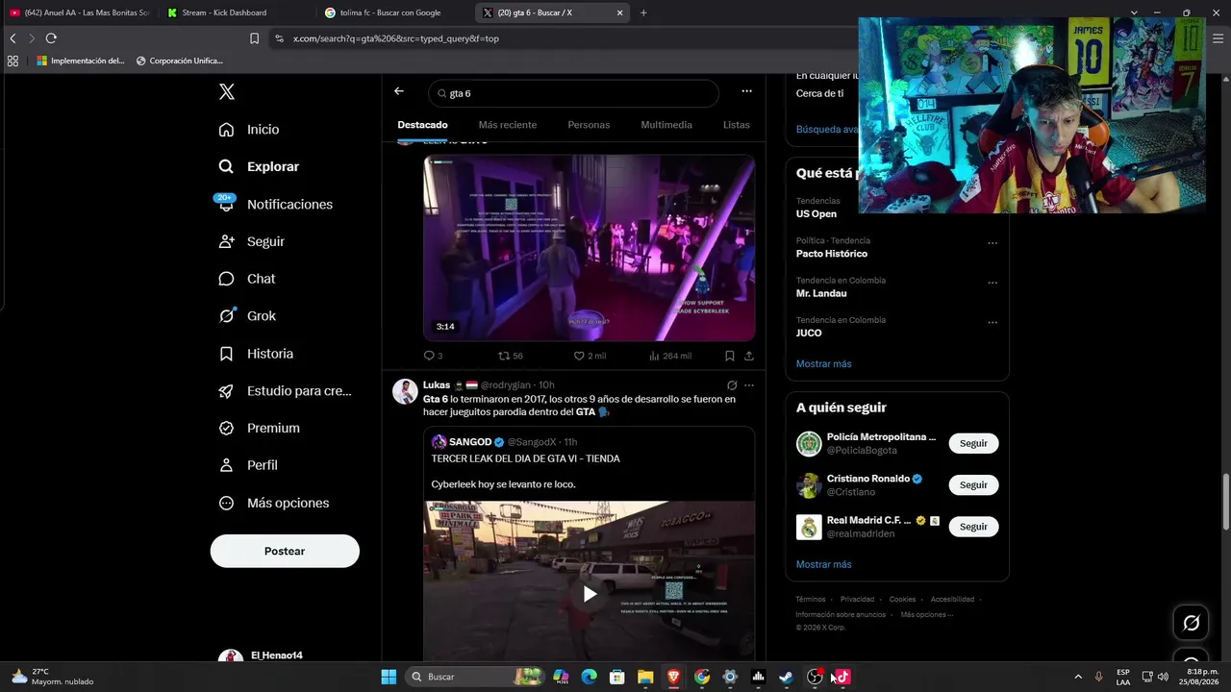Click Mostrar más under trends
The height and width of the screenshot is (692, 1231).
coord(823,364)
